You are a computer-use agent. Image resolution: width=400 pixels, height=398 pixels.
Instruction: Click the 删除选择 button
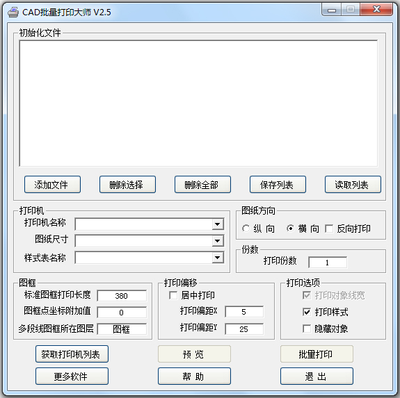coord(127,184)
